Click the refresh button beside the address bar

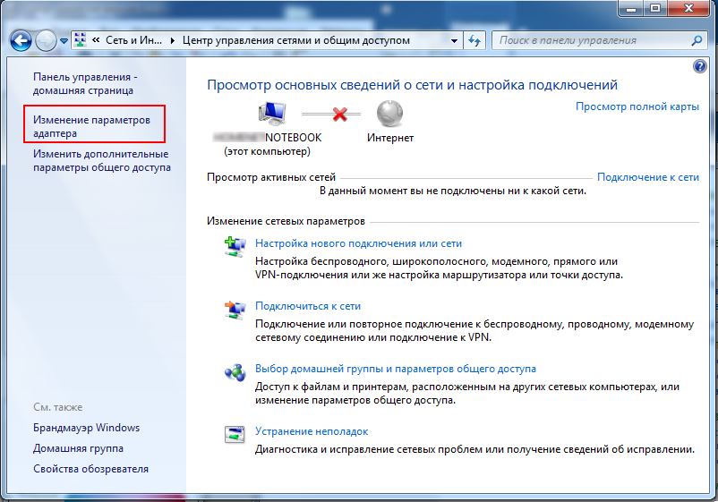pyautogui.click(x=475, y=41)
